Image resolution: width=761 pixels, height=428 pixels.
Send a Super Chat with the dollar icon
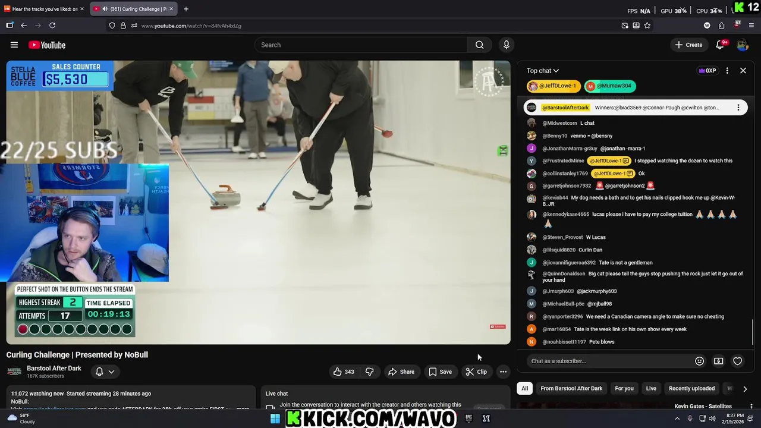718,361
